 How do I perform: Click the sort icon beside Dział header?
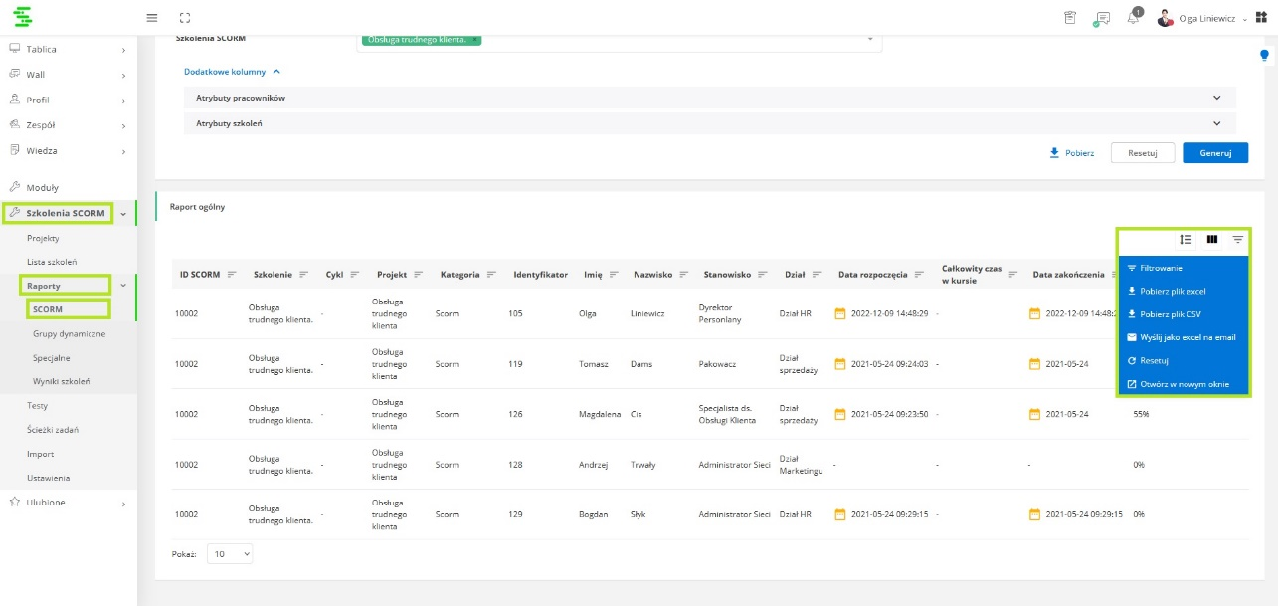click(817, 274)
